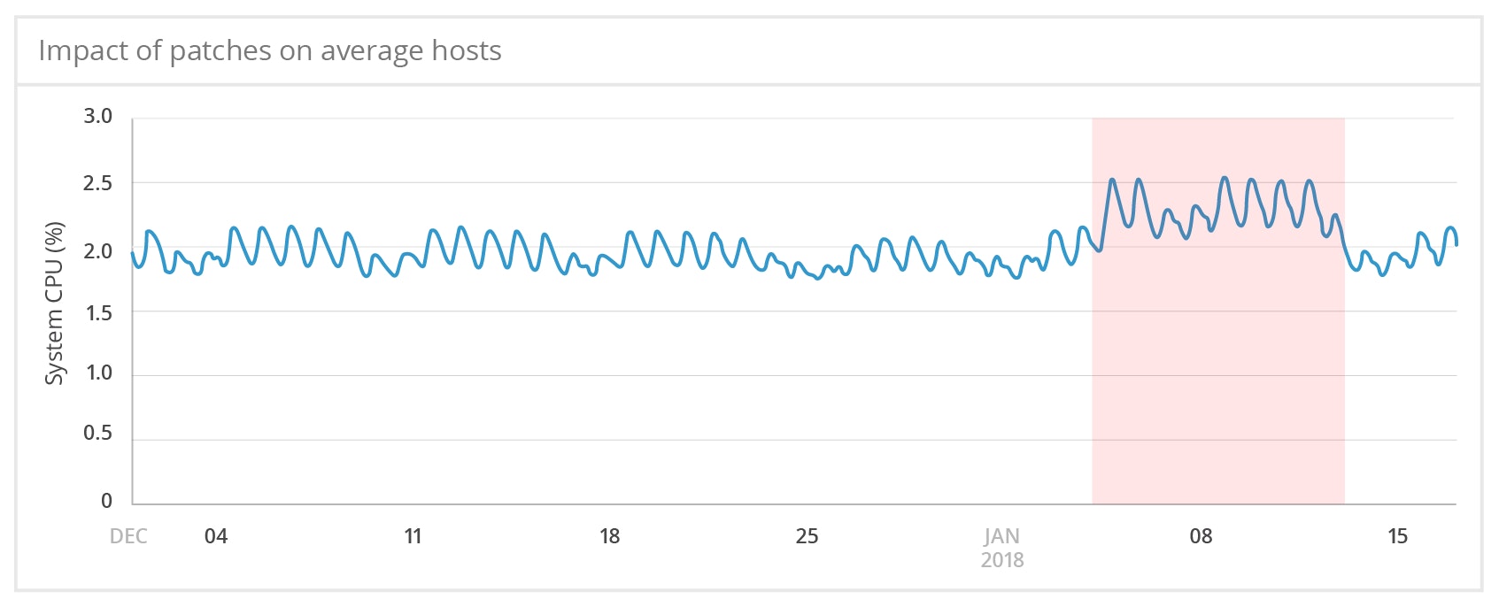Select the 2.5 y-axis tick label

click(x=98, y=183)
